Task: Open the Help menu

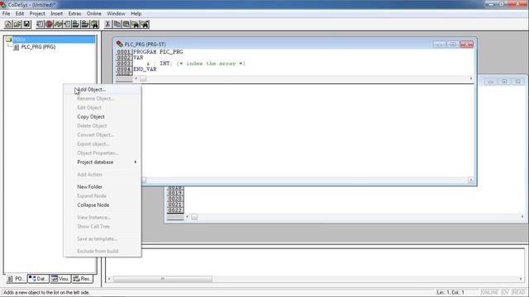Action: (136, 13)
